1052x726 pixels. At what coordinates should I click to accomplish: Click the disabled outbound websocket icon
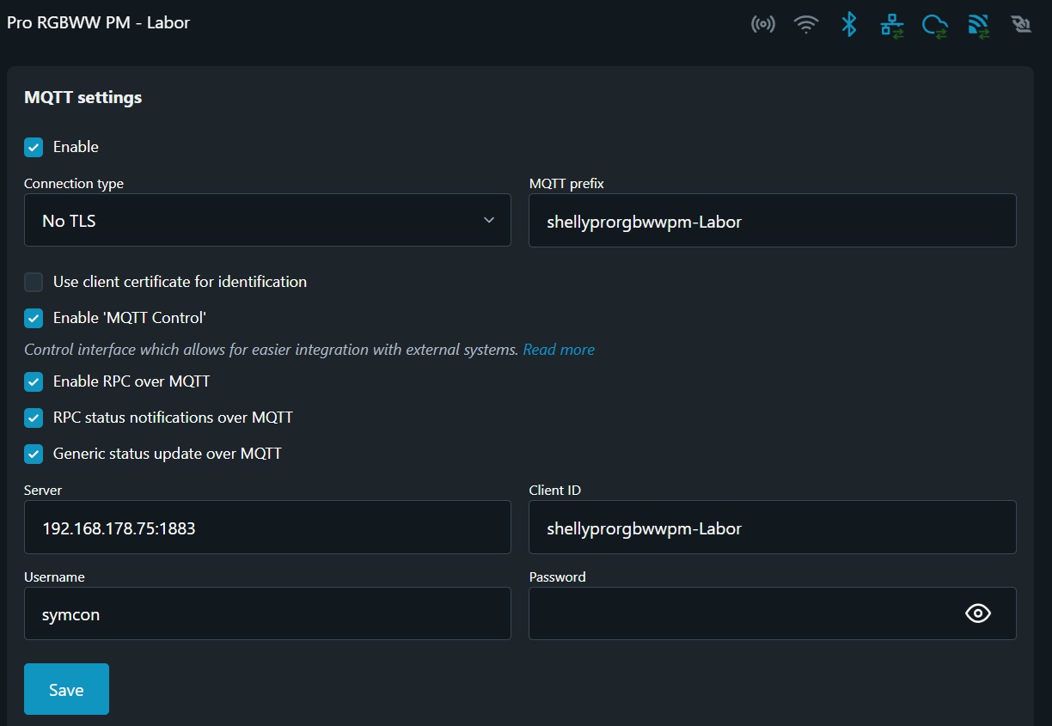[1021, 24]
